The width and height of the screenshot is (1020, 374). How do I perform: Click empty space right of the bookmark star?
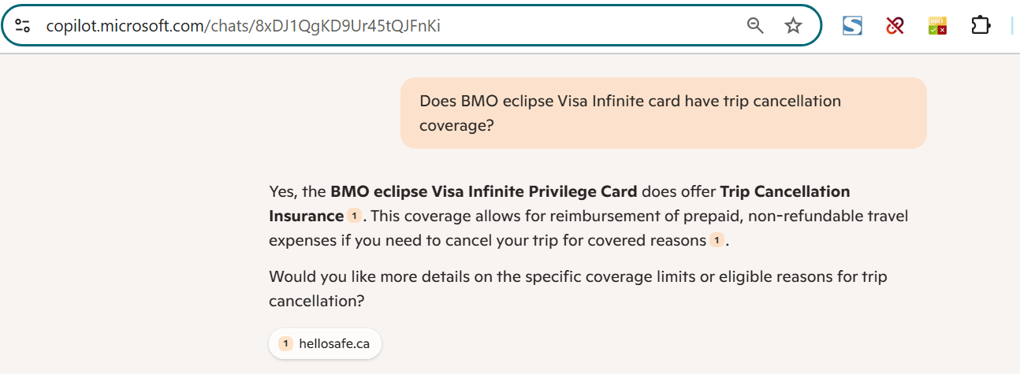click(812, 26)
